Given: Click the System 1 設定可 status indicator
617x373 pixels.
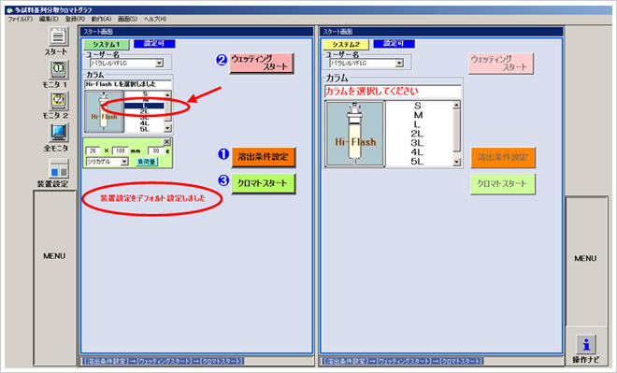Looking at the screenshot, I should [x=154, y=44].
